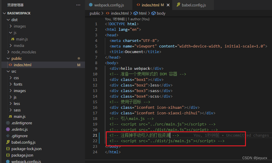Open the babel.config.js tab
Screen dimensions: 272x163
(193, 5)
